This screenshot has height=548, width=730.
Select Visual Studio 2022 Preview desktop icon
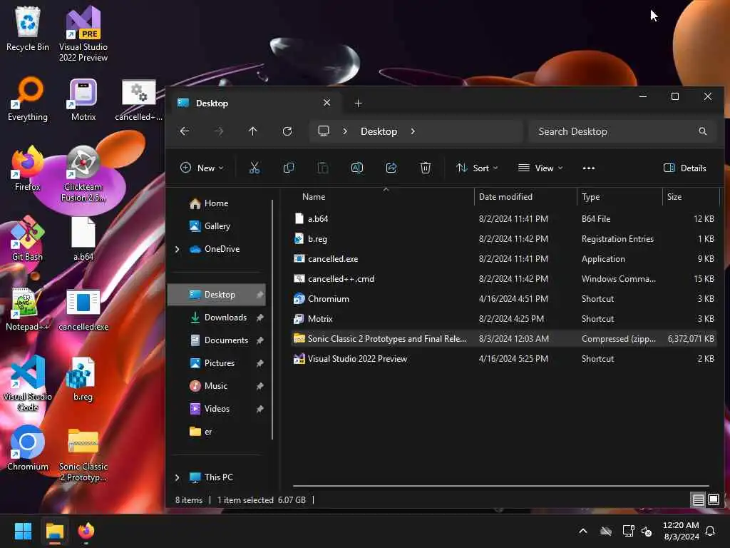point(83,34)
